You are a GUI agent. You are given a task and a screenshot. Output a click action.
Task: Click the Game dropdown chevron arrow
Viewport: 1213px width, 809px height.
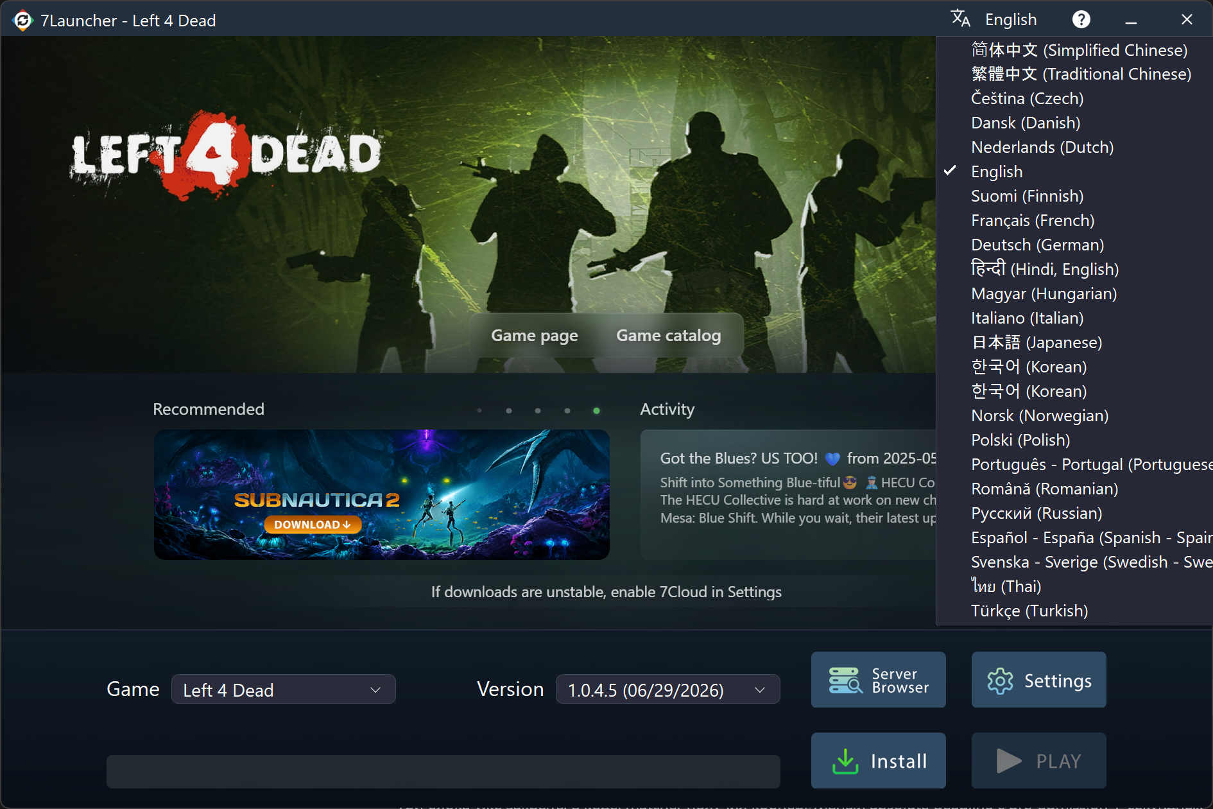pos(375,690)
